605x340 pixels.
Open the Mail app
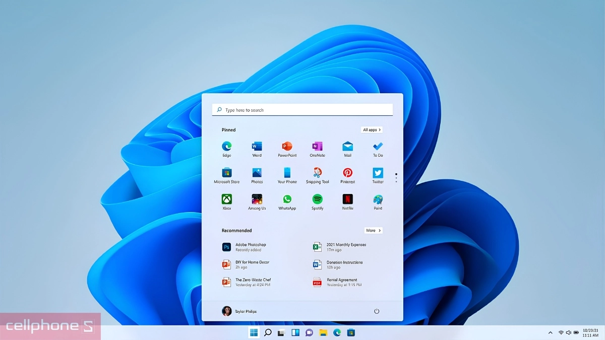point(348,149)
